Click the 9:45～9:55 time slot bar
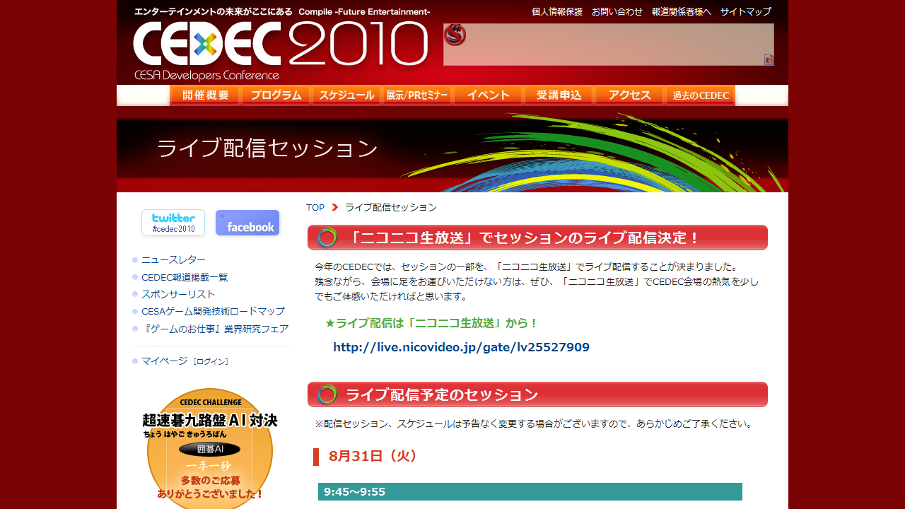This screenshot has width=905, height=509. [x=530, y=492]
